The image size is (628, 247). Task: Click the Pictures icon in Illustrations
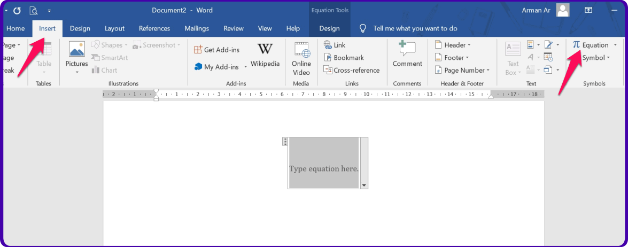[76, 50]
